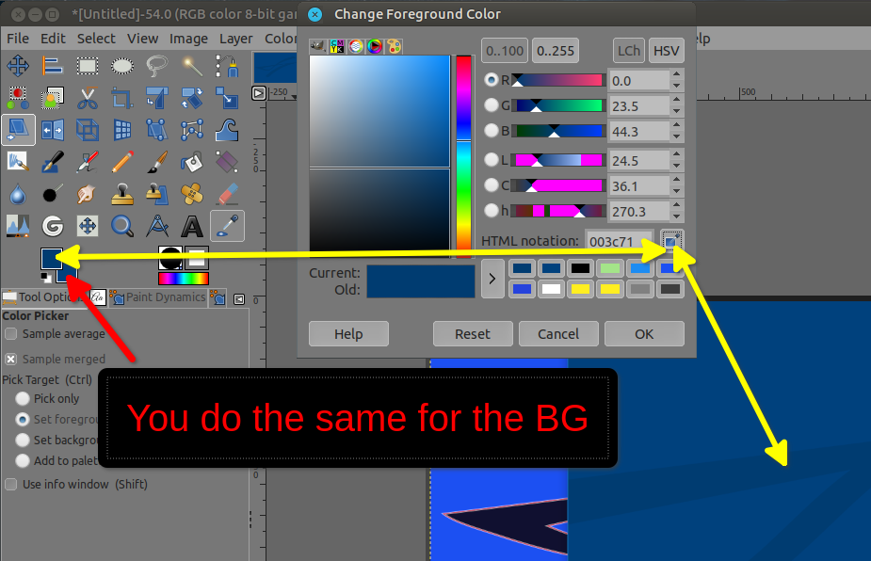
Task: Select the Move tool in the toolbox
Action: click(18, 66)
